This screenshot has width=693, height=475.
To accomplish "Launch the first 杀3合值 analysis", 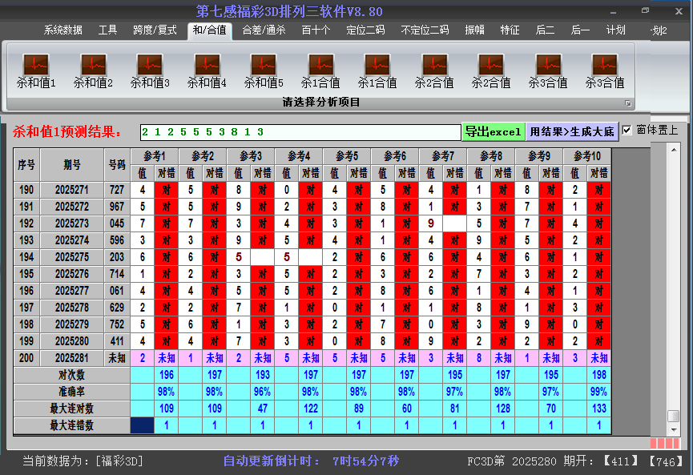I will (x=547, y=68).
